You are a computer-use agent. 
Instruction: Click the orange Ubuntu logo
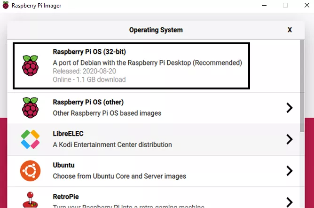click(x=30, y=171)
